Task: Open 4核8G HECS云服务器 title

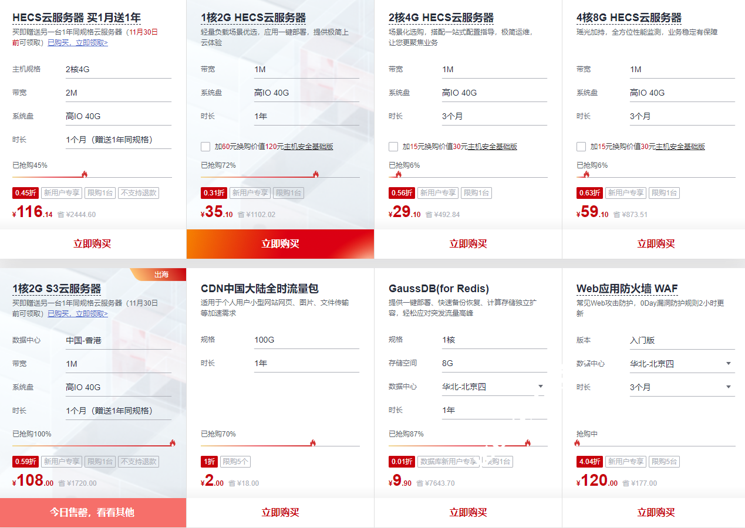Action: coord(629,18)
